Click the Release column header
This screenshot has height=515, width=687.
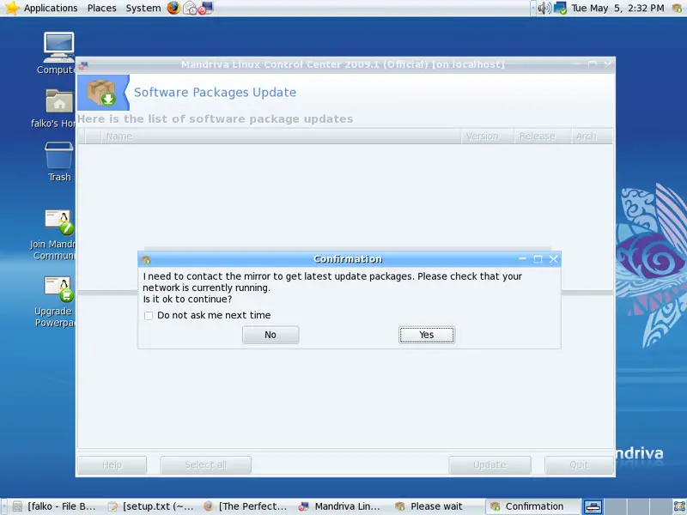point(543,136)
